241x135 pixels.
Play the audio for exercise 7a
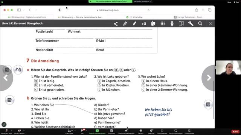[x=18, y=70]
